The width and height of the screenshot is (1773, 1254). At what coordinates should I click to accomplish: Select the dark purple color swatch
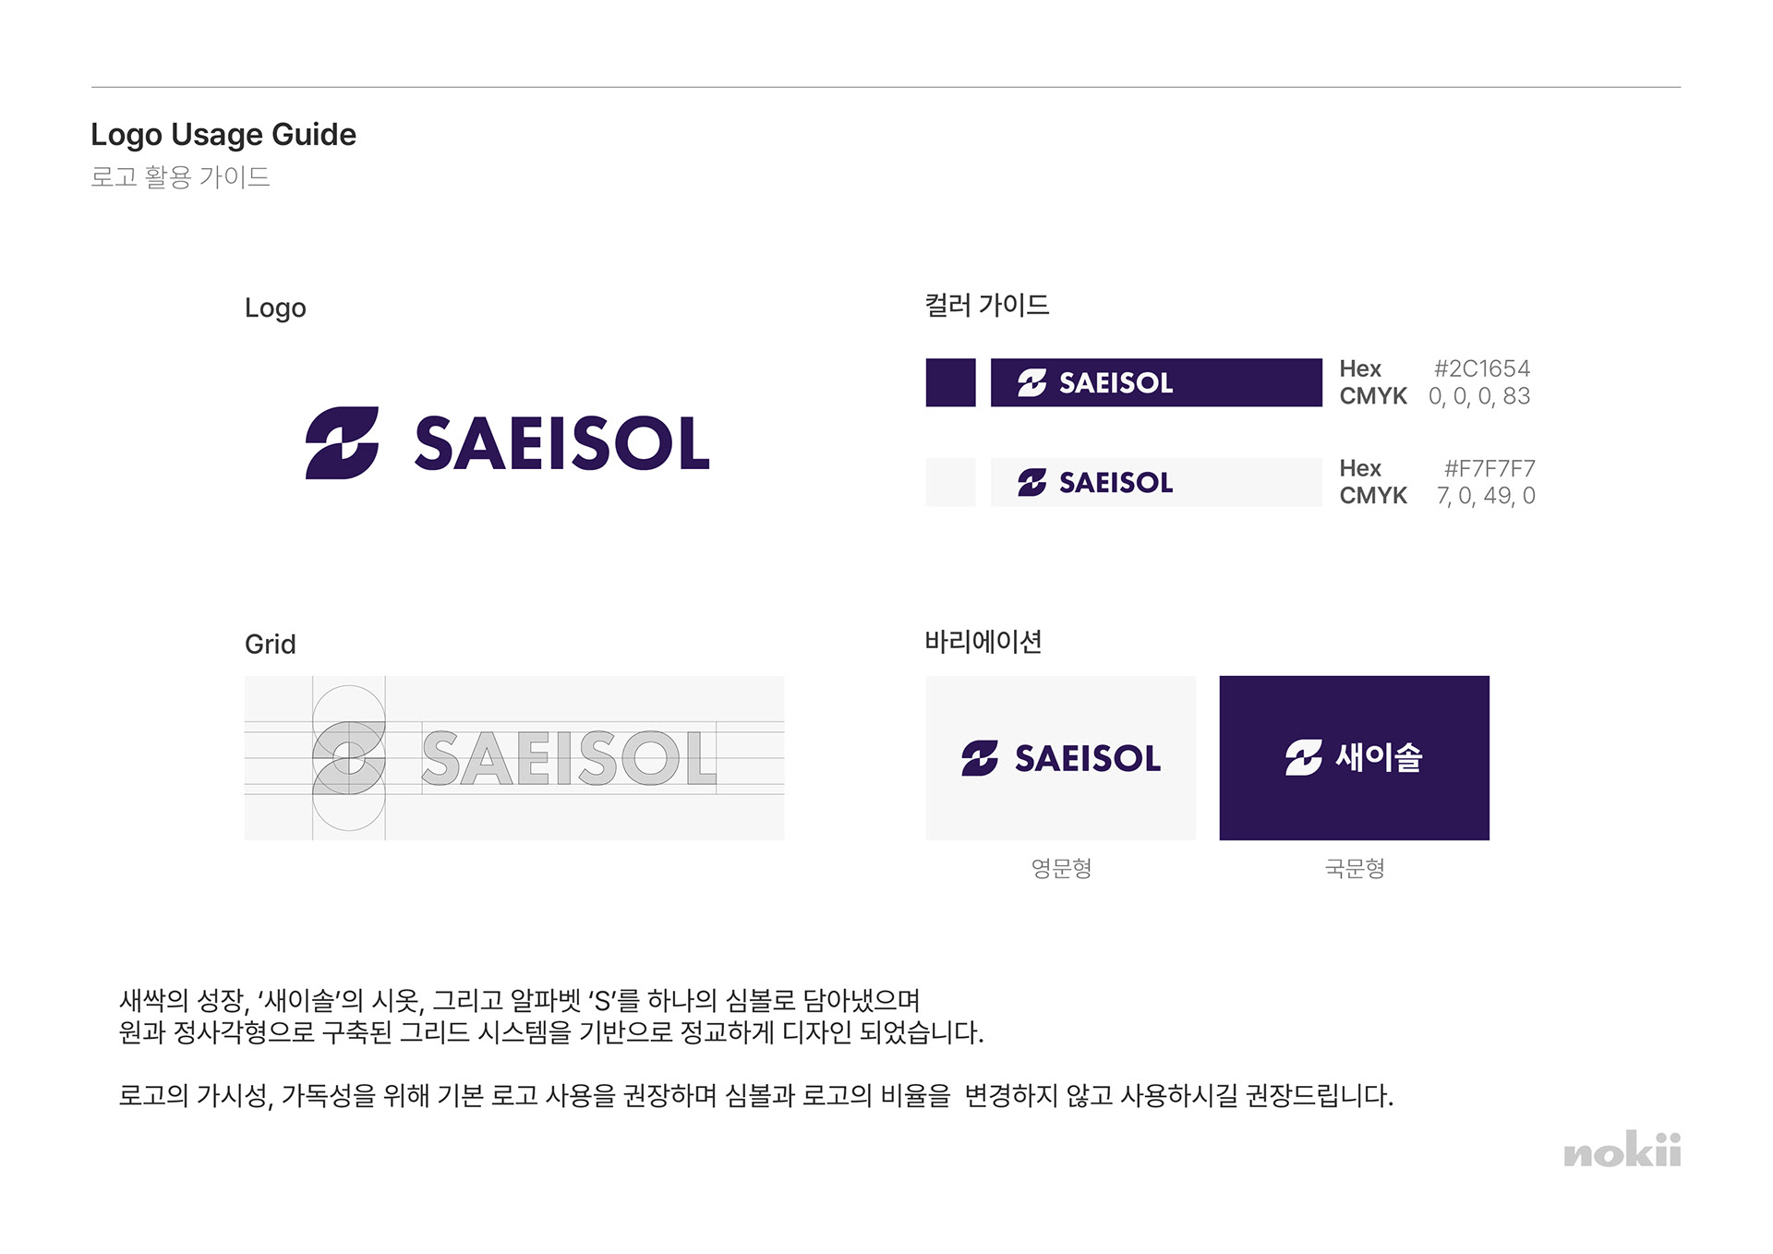click(x=950, y=382)
